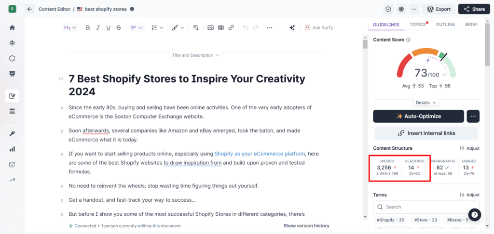494x234 pixels.
Task: Click the Terms search field
Action: [426, 207]
